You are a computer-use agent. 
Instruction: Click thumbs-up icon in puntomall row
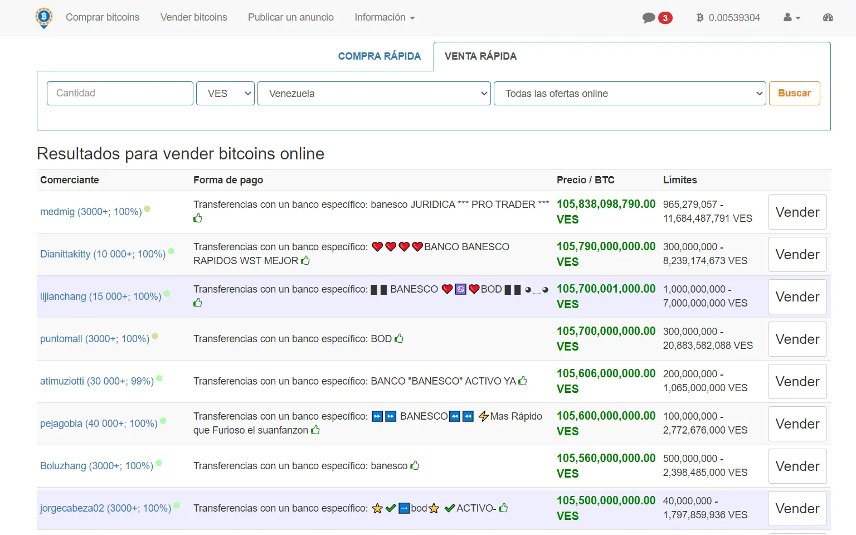tap(399, 338)
